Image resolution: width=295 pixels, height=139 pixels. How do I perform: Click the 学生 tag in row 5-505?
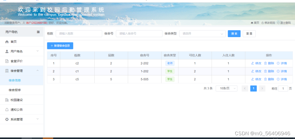170,79
